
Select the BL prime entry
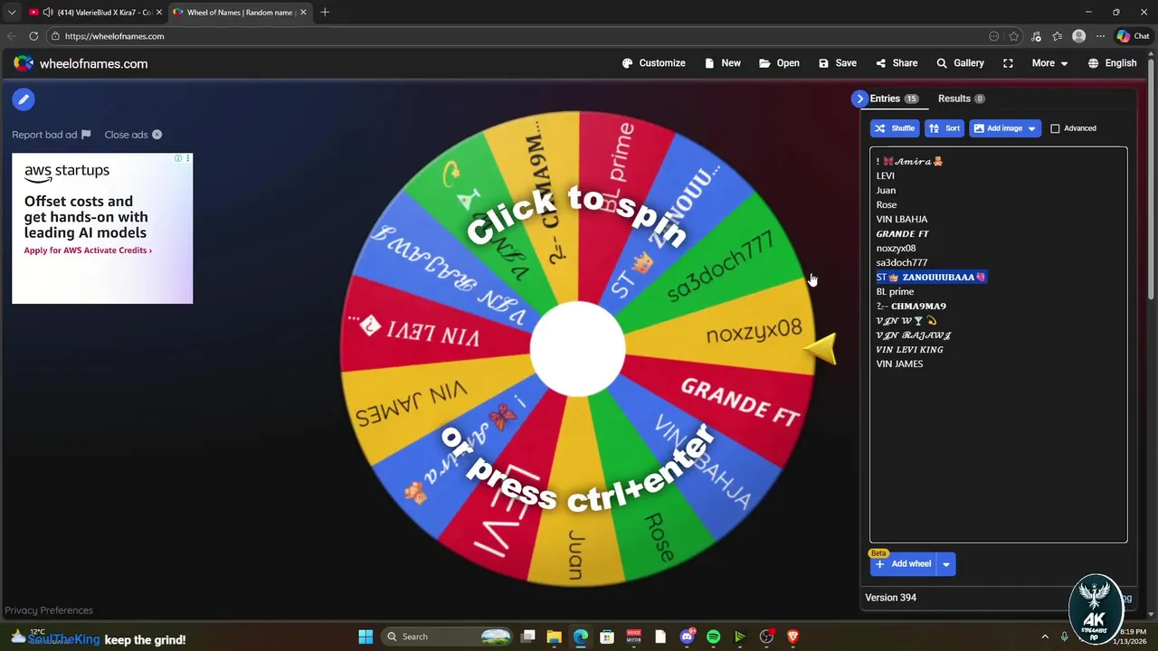click(895, 291)
